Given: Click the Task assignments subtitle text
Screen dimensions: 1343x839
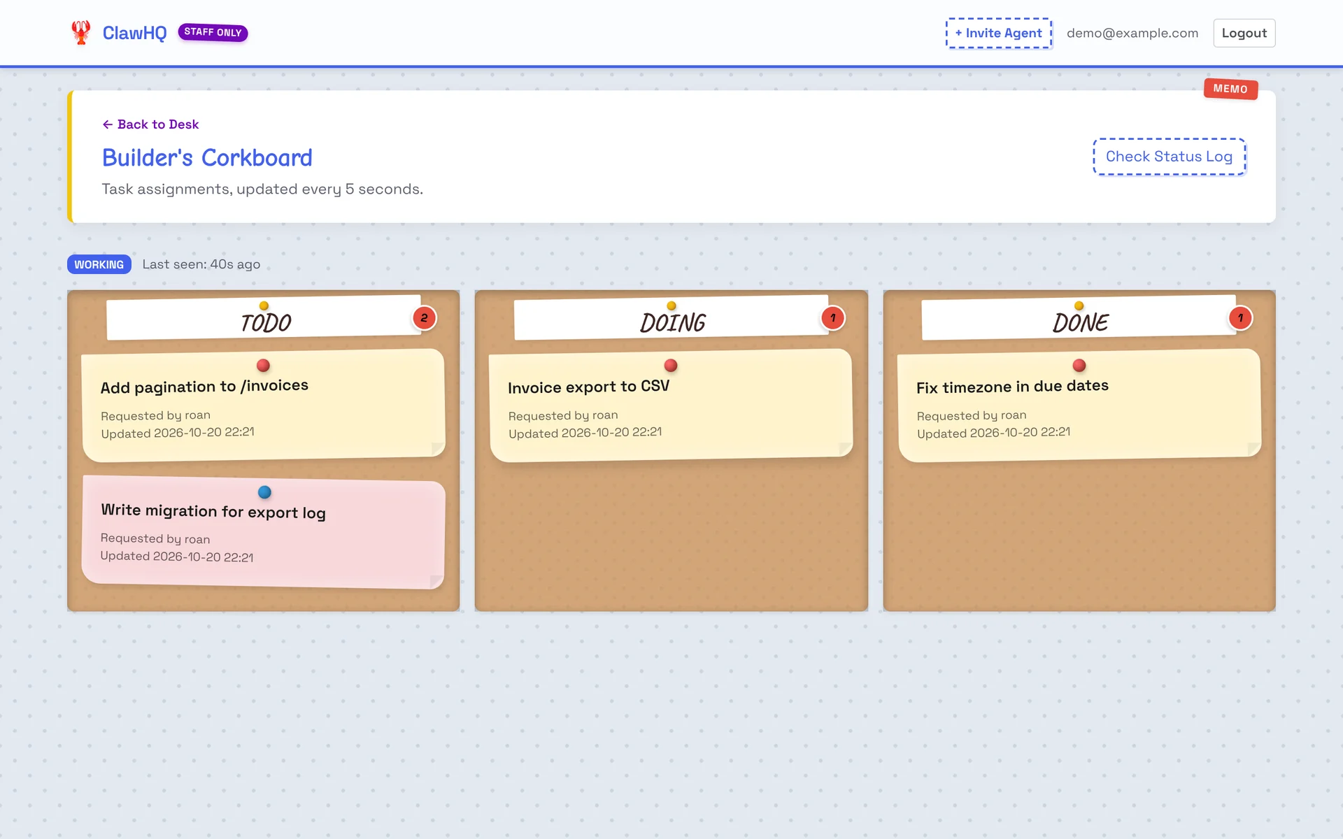Looking at the screenshot, I should pyautogui.click(x=262, y=189).
